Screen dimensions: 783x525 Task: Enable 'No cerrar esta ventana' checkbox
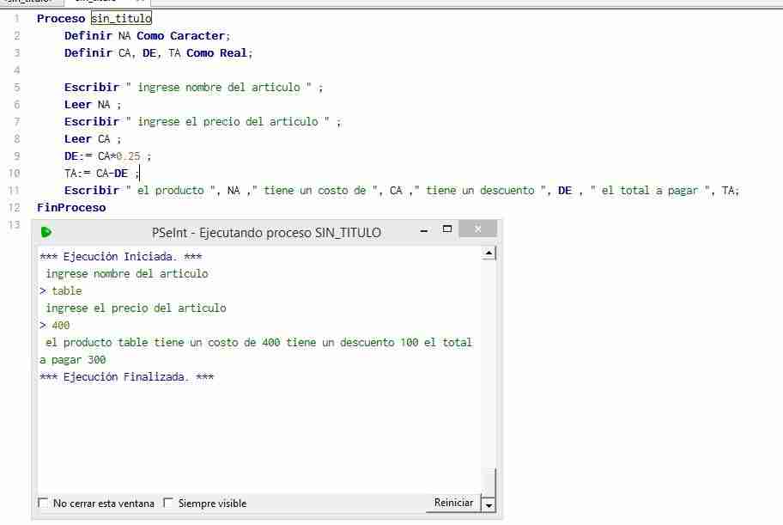point(43,503)
